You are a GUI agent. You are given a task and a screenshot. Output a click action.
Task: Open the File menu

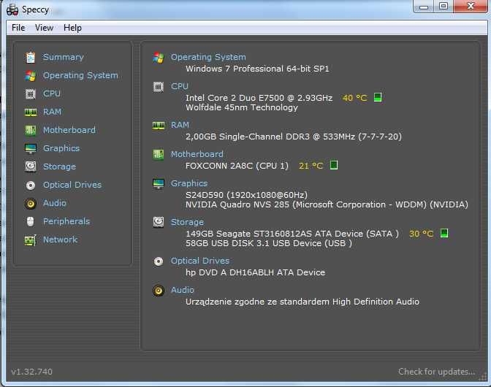point(18,28)
